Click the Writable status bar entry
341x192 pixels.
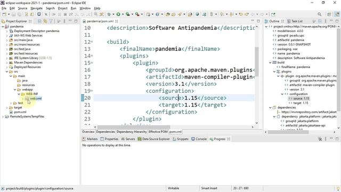pyautogui.click(x=173, y=188)
